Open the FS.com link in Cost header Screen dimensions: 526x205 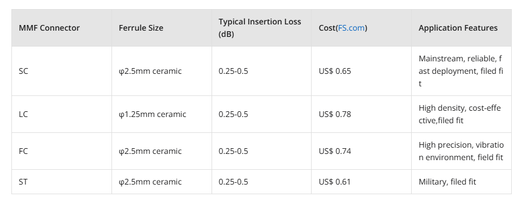click(351, 28)
